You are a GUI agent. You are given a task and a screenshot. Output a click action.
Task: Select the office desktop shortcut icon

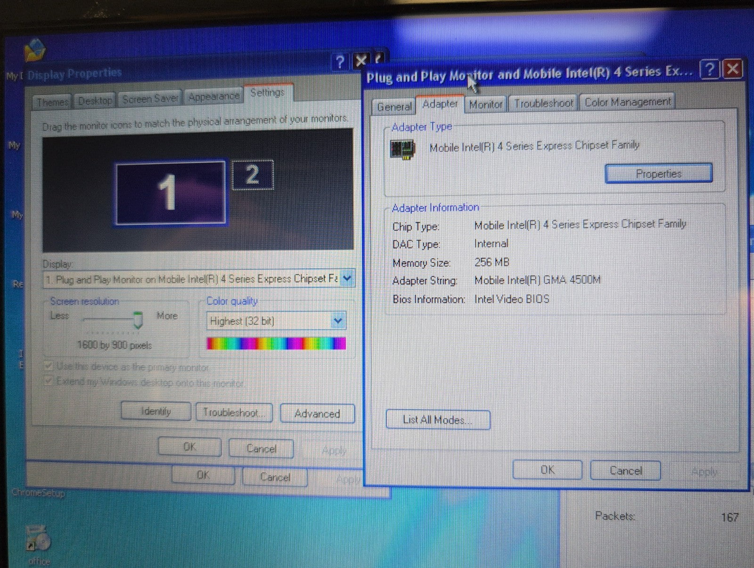[x=38, y=539]
